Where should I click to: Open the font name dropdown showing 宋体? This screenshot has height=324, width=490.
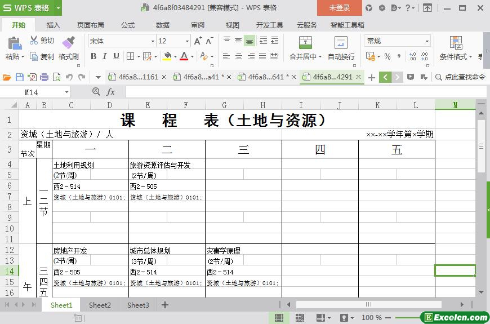[x=153, y=41]
